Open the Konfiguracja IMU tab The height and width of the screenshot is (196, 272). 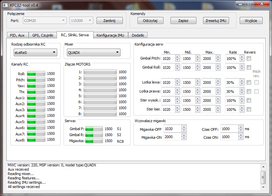coord(110,35)
